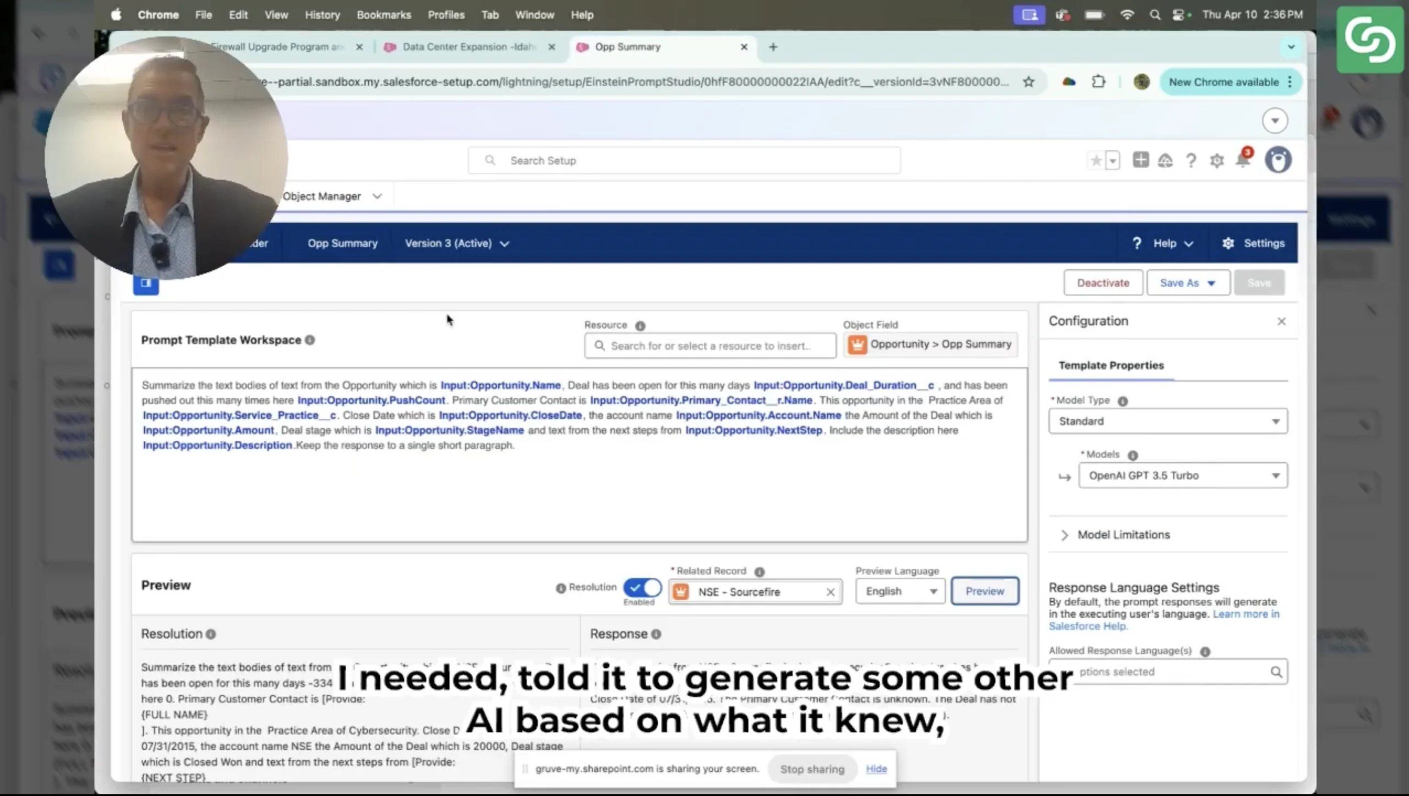The image size is (1409, 796).
Task: Click the Favorites star icon
Action: point(1096,161)
